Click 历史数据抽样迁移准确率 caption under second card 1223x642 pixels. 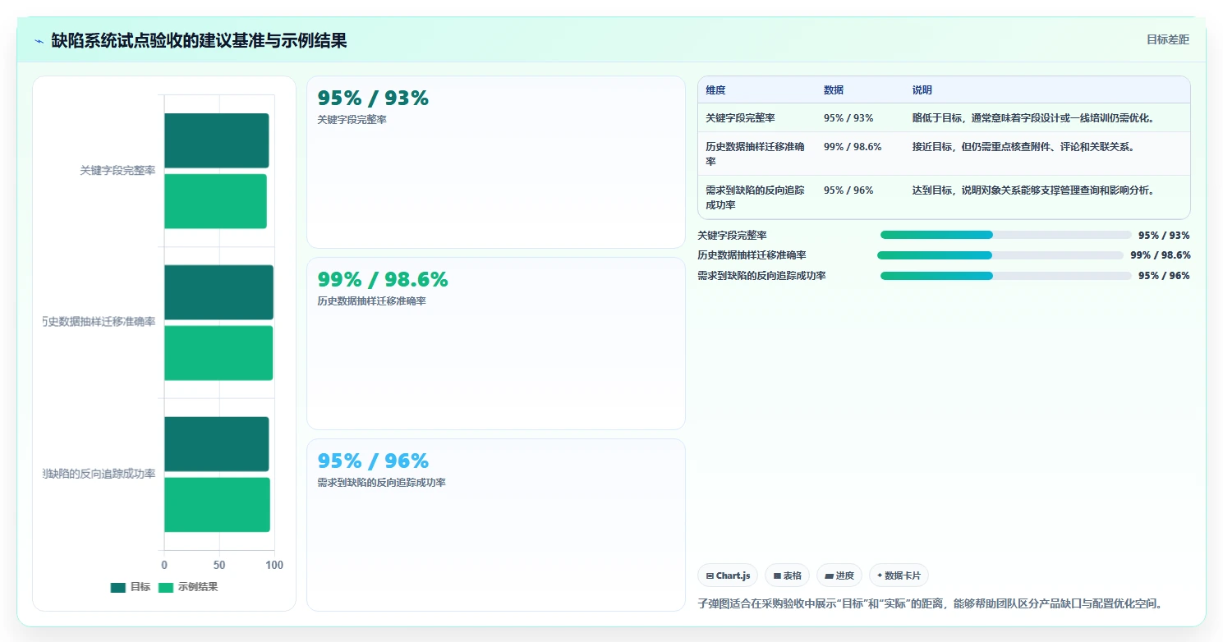tap(371, 301)
